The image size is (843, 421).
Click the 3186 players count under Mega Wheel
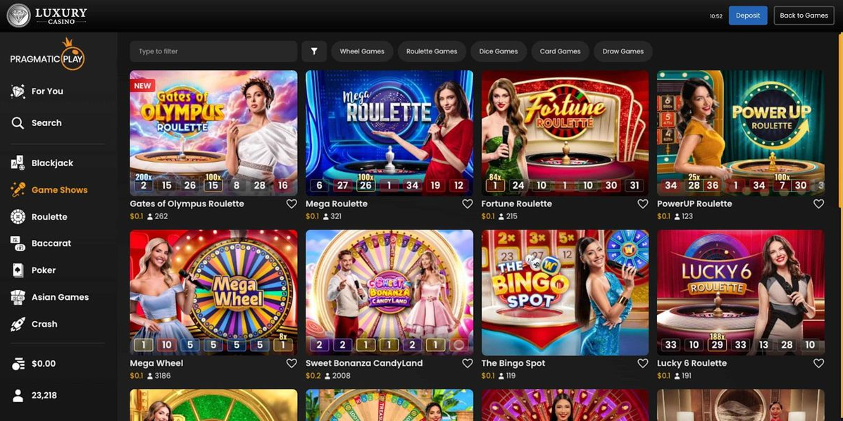point(162,376)
